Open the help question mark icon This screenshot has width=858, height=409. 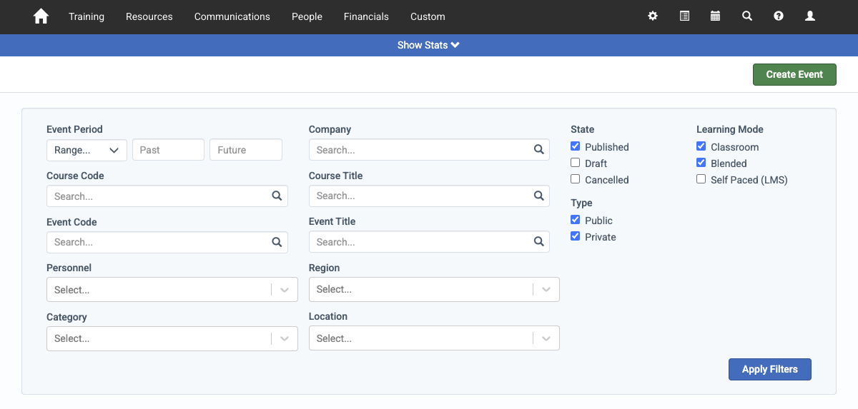(x=779, y=16)
